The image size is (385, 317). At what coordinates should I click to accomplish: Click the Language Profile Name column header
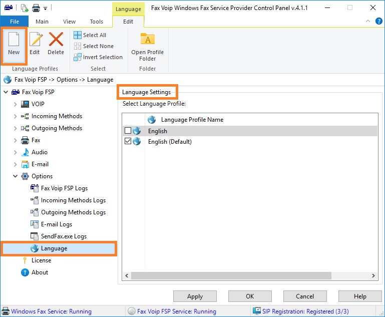pyautogui.click(x=192, y=120)
